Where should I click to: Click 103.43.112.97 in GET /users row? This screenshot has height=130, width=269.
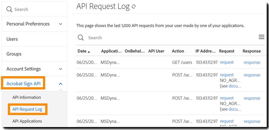click(207, 63)
